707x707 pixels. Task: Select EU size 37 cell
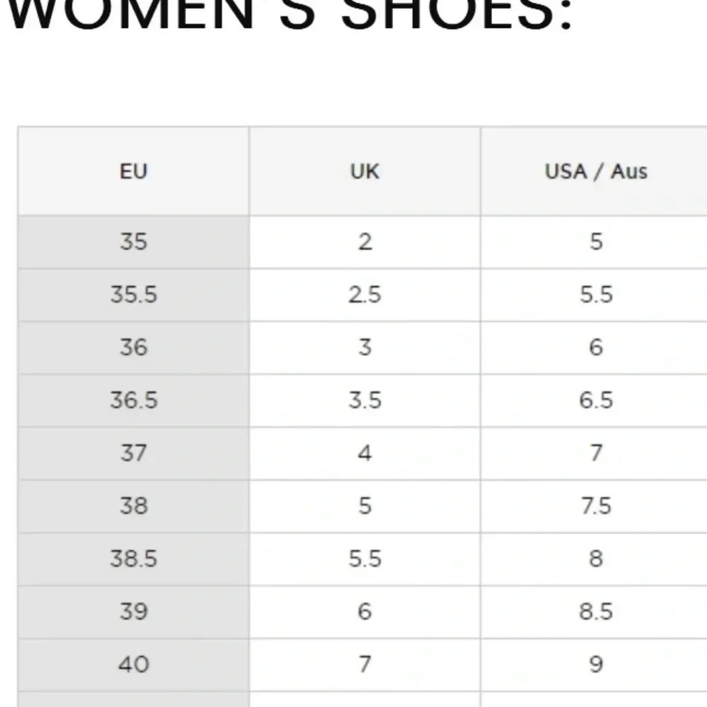click(134, 453)
